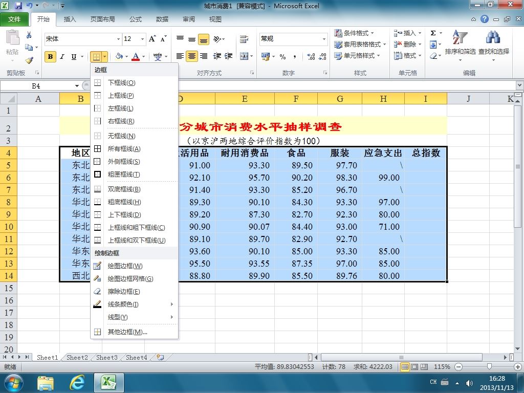Toggle Italic formatting button
The width and height of the screenshot is (524, 393).
click(x=62, y=56)
